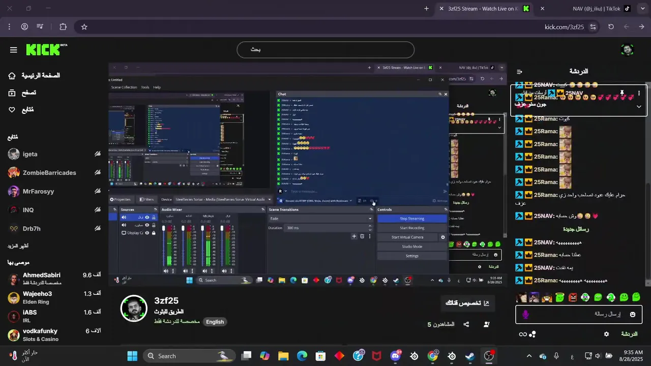
Task: Open pinned message three-dot options
Action: pyautogui.click(x=639, y=94)
